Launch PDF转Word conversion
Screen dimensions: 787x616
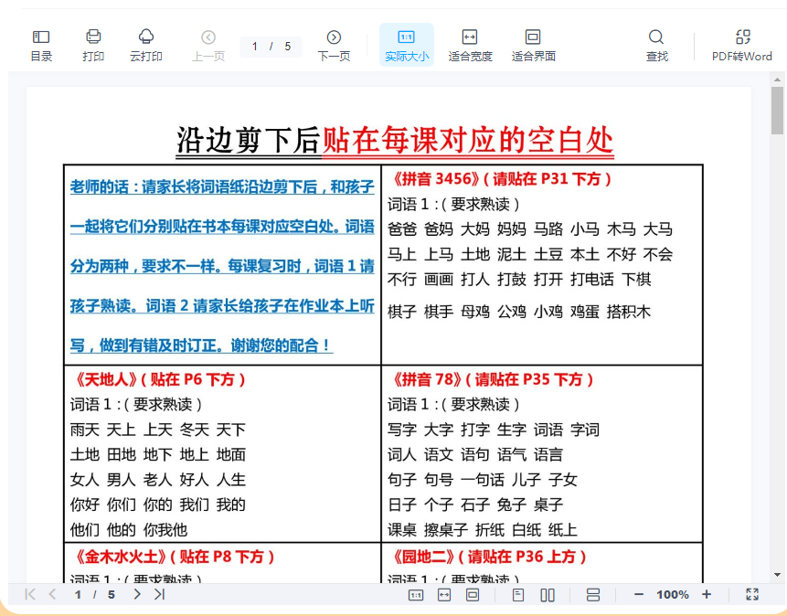tap(742, 45)
